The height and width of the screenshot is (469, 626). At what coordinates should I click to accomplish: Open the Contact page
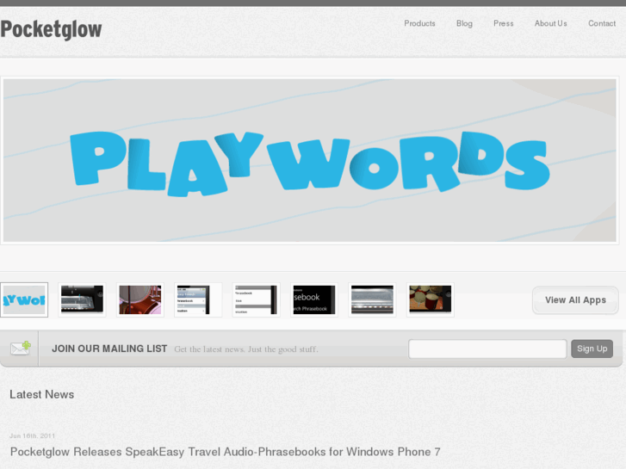coord(602,23)
